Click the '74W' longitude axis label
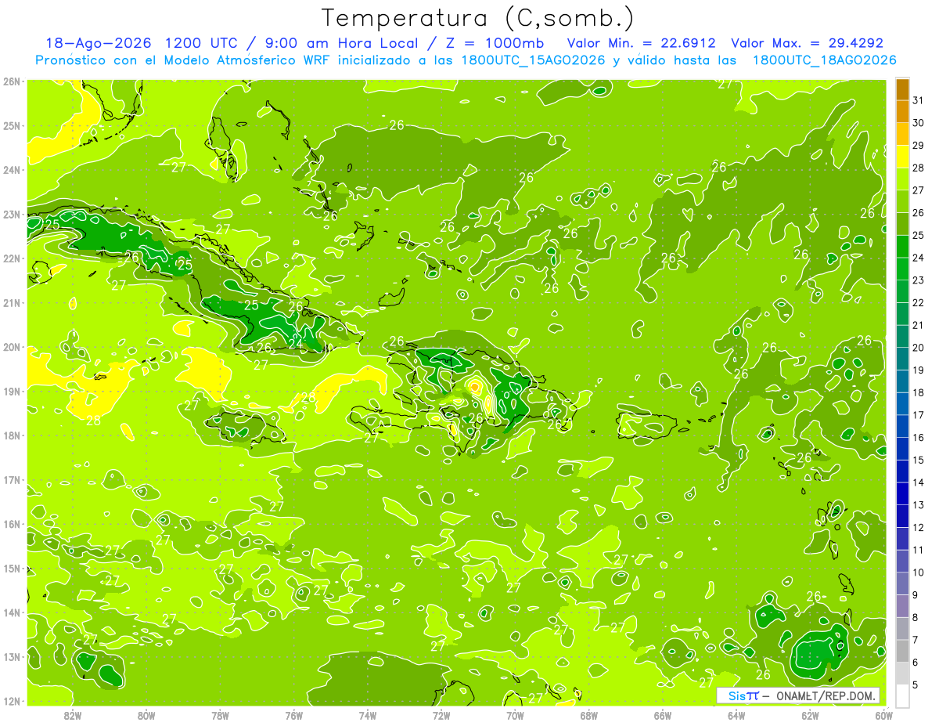Image resolution: width=939 pixels, height=726 pixels. pyautogui.click(x=368, y=715)
